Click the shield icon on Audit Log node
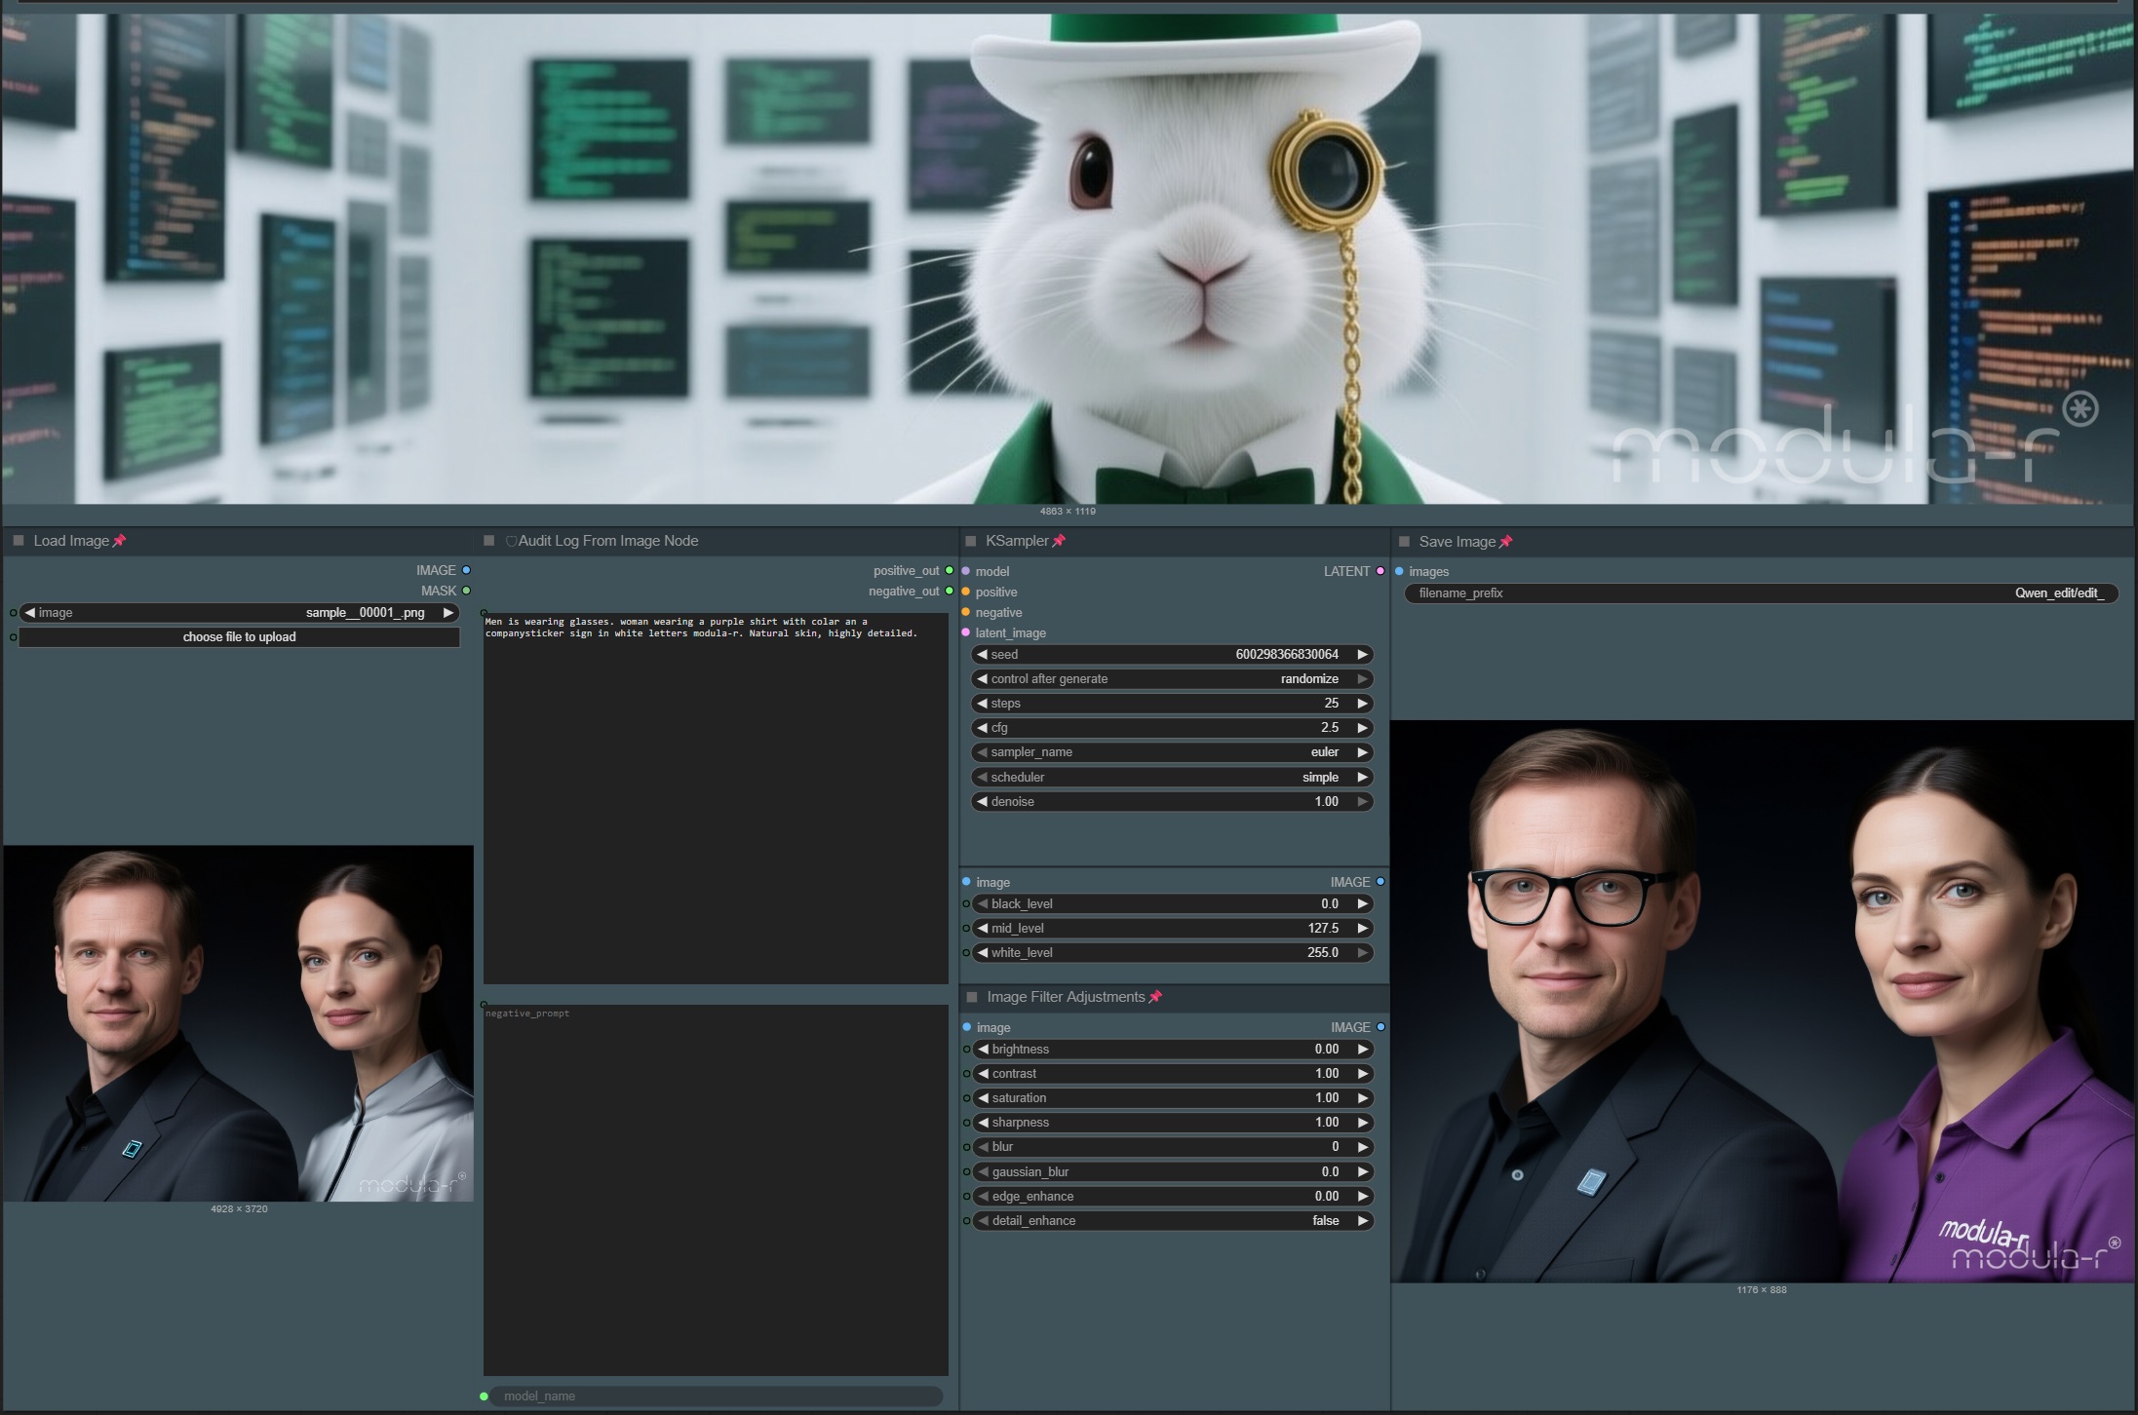 pyautogui.click(x=511, y=541)
